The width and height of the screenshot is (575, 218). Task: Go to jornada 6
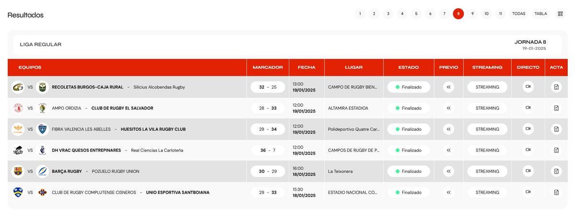[x=430, y=14]
